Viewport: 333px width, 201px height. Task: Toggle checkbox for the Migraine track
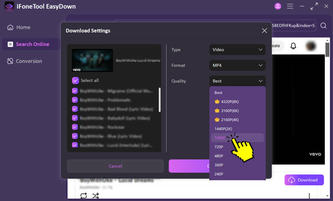75,91
